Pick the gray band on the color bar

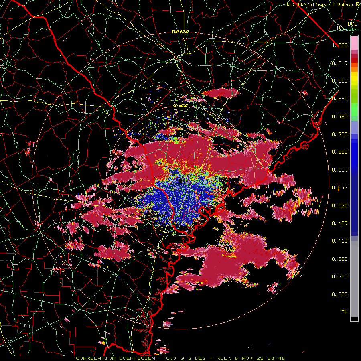point(354,279)
